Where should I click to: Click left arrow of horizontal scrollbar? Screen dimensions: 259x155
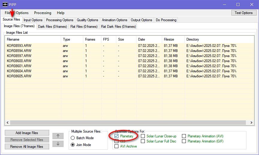pyautogui.click(x=7, y=122)
